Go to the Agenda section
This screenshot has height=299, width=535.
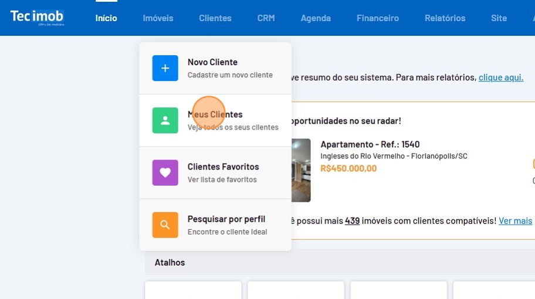316,18
